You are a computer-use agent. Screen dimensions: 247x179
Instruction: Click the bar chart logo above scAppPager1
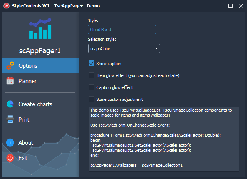[x=40, y=28]
